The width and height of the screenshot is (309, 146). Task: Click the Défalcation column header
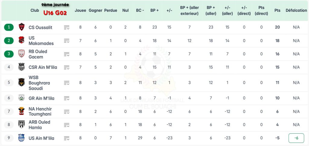click(x=296, y=10)
